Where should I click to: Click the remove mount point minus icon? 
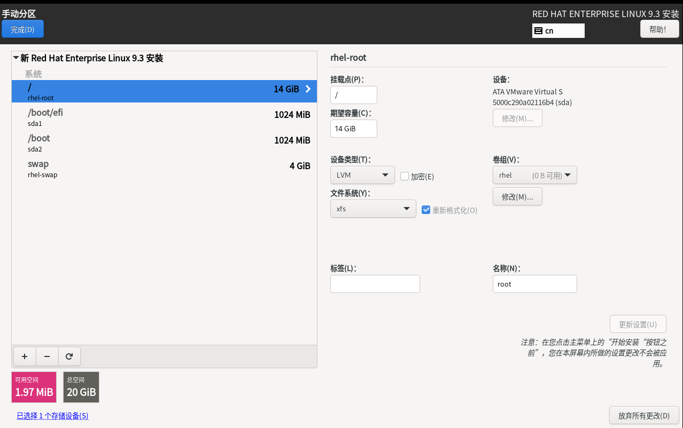(x=47, y=356)
